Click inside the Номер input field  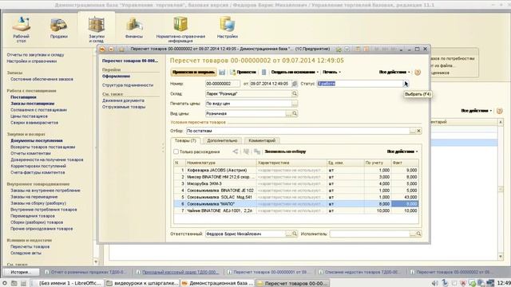pyautogui.click(x=223, y=84)
